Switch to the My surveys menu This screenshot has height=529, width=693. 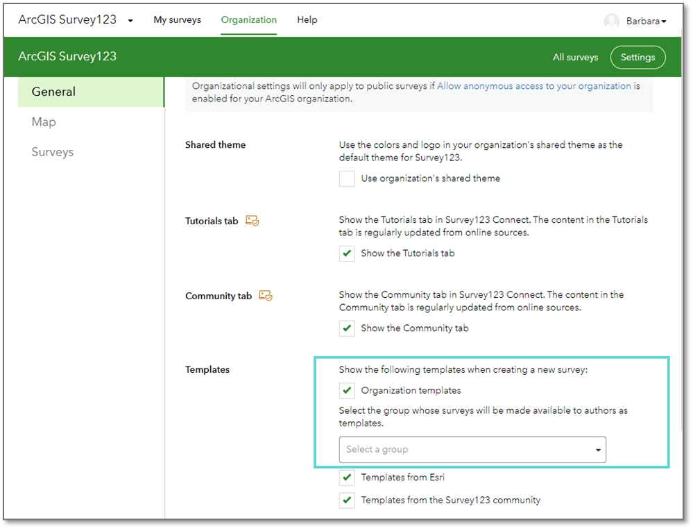coord(177,20)
